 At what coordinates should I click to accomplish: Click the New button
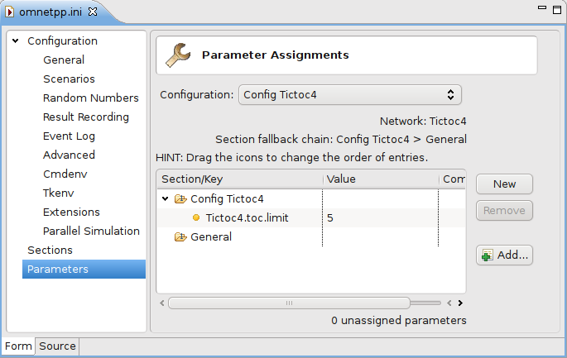coord(504,184)
